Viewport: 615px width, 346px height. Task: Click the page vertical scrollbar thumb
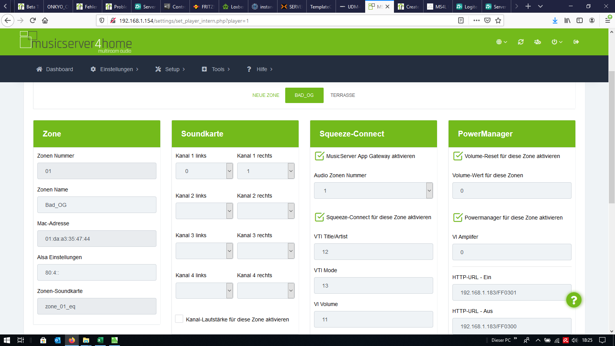pyautogui.click(x=612, y=137)
